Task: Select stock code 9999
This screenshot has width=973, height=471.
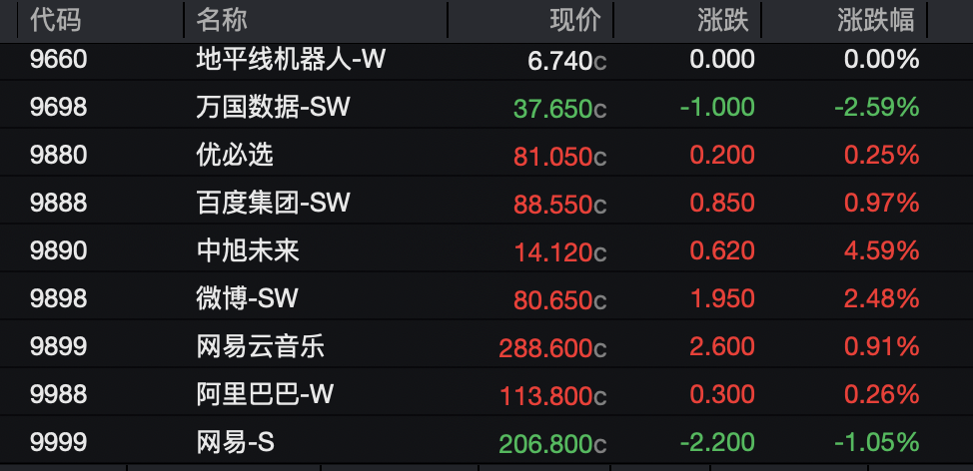Action: click(x=58, y=441)
